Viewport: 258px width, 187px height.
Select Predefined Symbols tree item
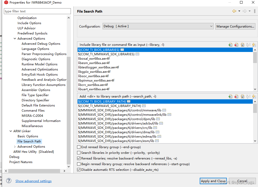tap(32, 33)
